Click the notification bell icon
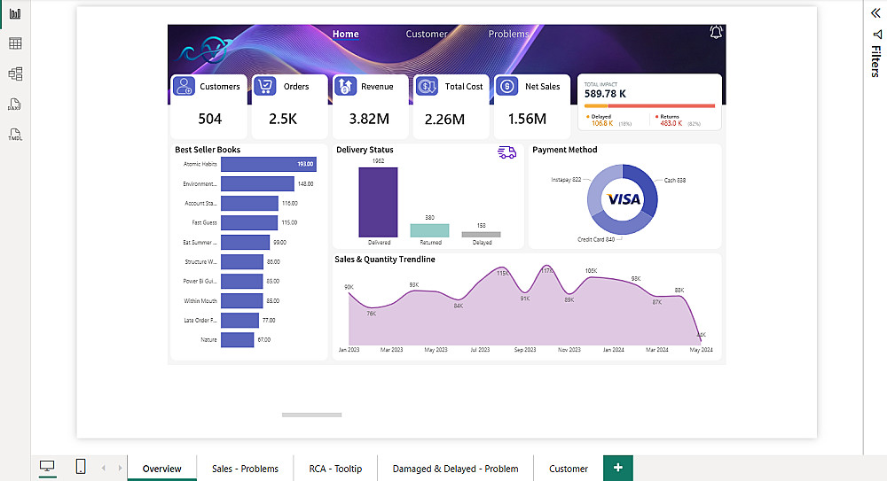 716,32
